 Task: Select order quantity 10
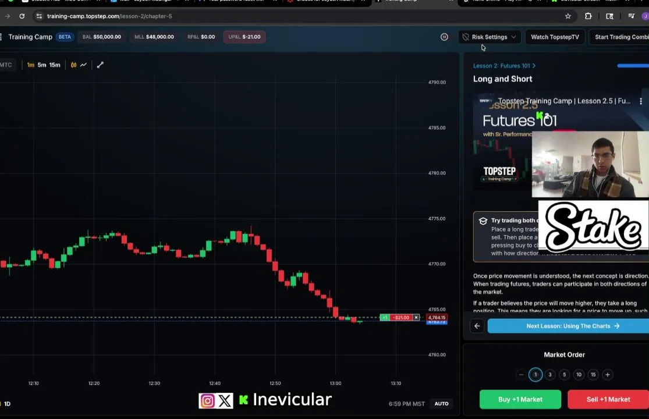(x=579, y=375)
